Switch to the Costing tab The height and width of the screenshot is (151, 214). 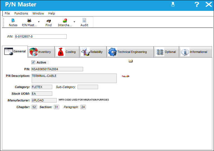(67, 52)
